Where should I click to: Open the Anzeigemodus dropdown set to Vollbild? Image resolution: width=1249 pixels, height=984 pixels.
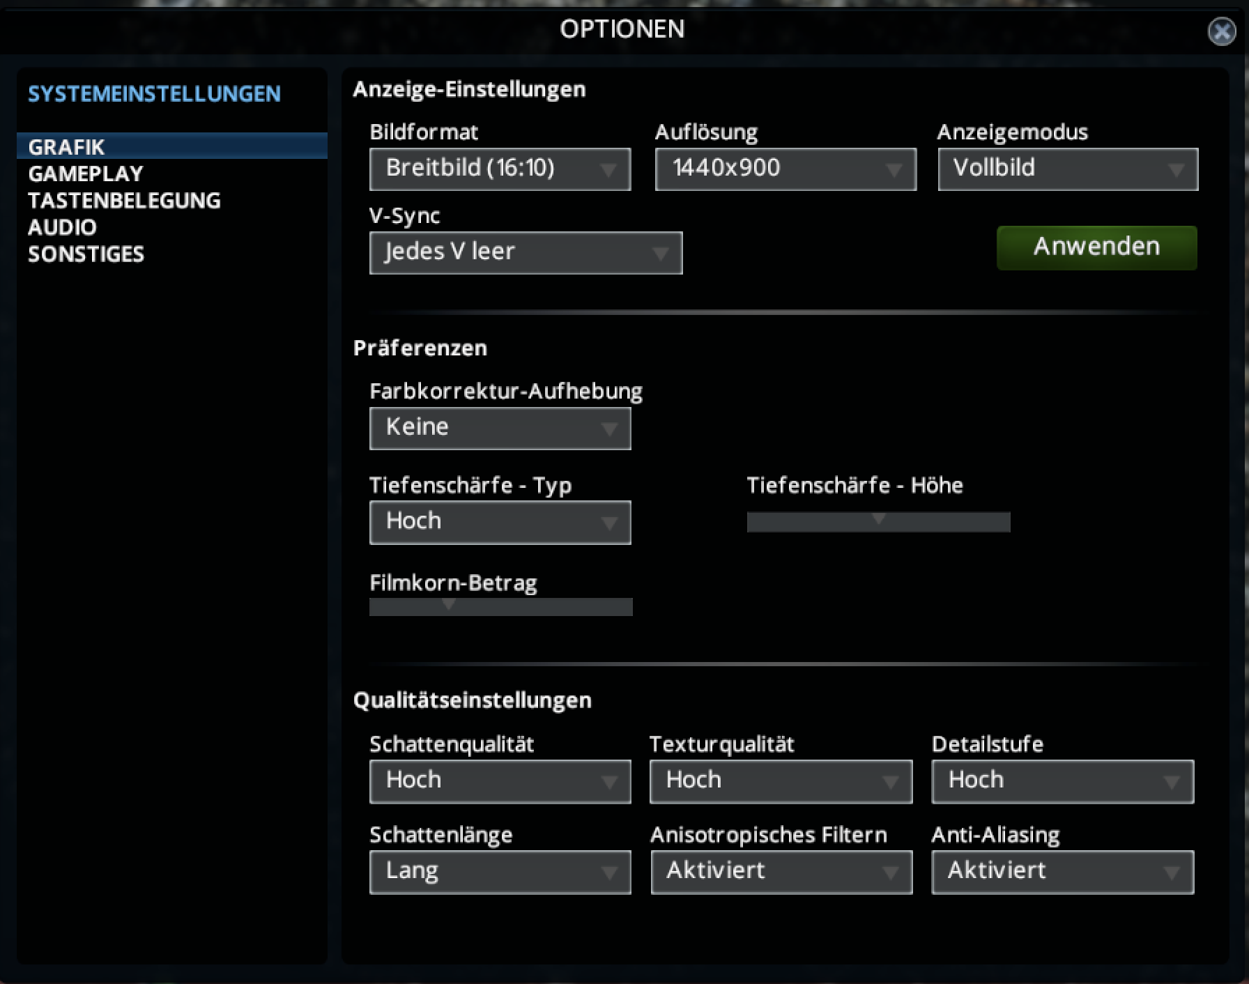tap(1068, 169)
